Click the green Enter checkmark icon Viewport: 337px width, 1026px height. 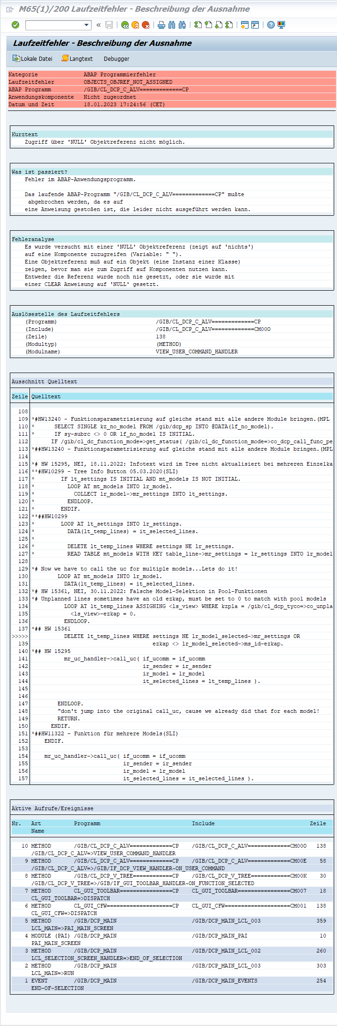(15, 25)
